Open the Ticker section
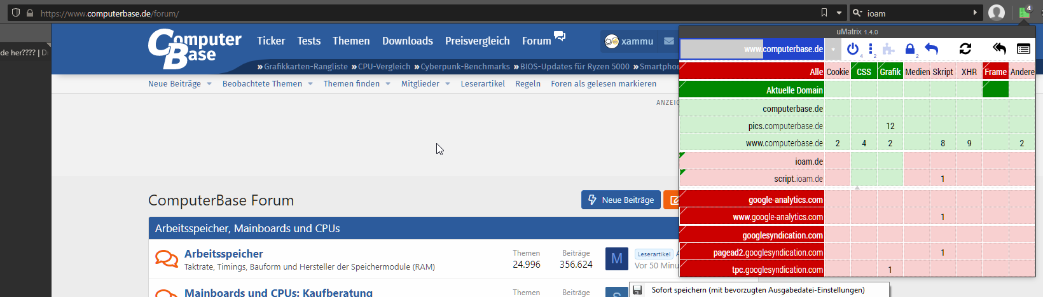 [x=271, y=41]
